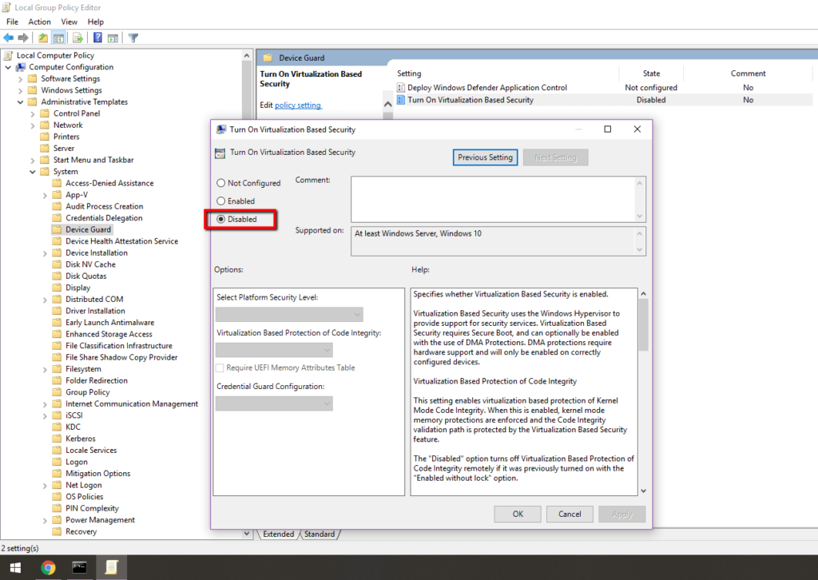Open the Action menu
This screenshot has width=818, height=580.
click(40, 22)
